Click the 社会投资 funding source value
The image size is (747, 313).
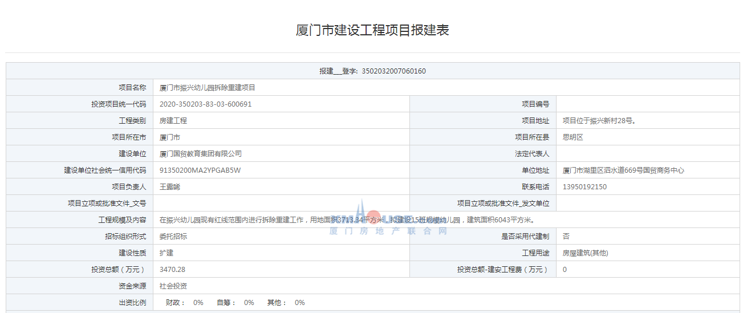[x=173, y=286]
